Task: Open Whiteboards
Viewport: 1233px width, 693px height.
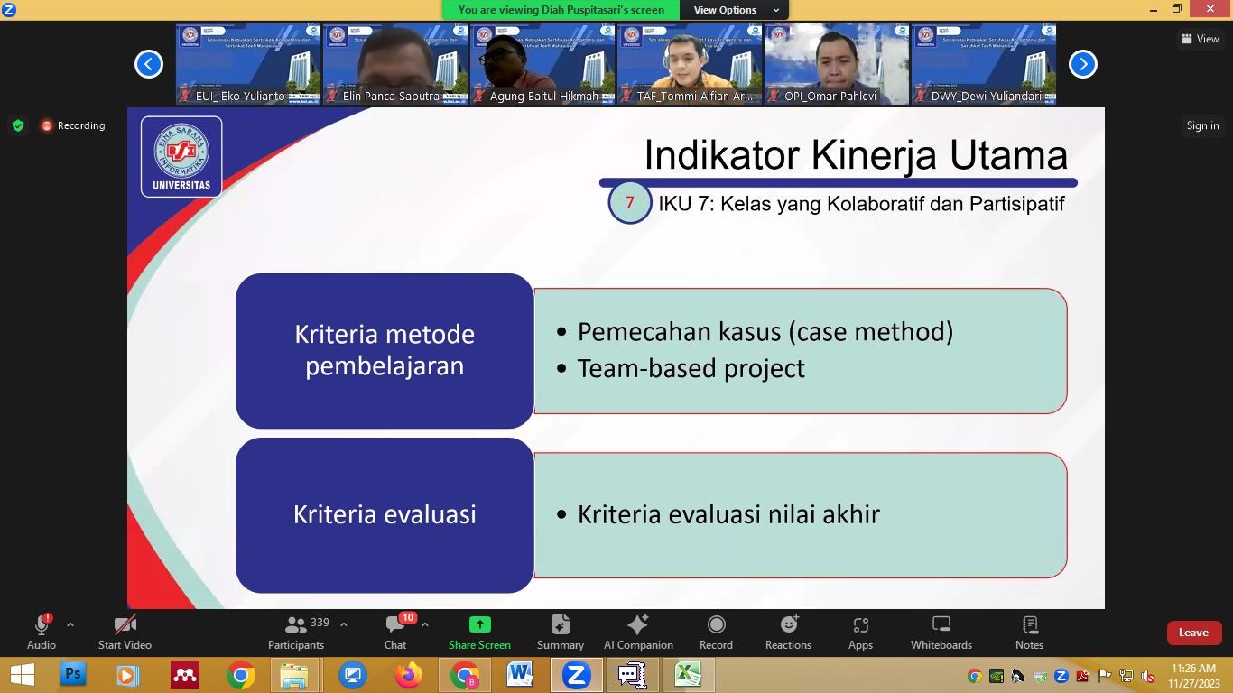Action: (941, 632)
